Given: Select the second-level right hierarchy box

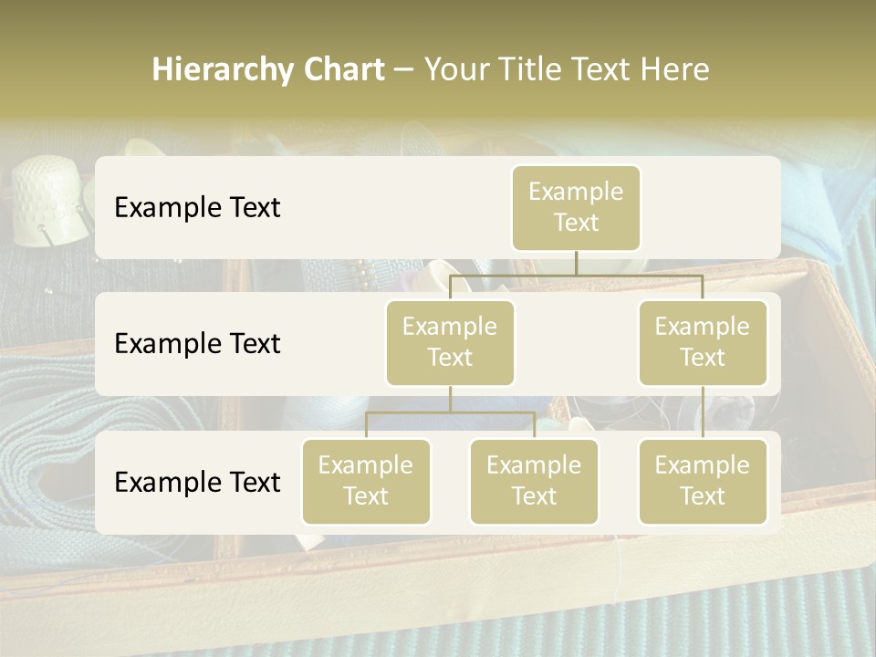Looking at the screenshot, I should (x=703, y=342).
